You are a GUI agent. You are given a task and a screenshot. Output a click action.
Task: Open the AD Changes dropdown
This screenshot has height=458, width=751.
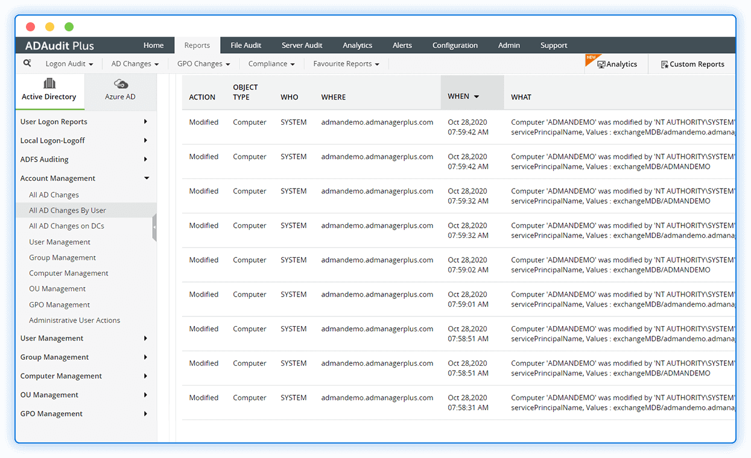pos(135,64)
